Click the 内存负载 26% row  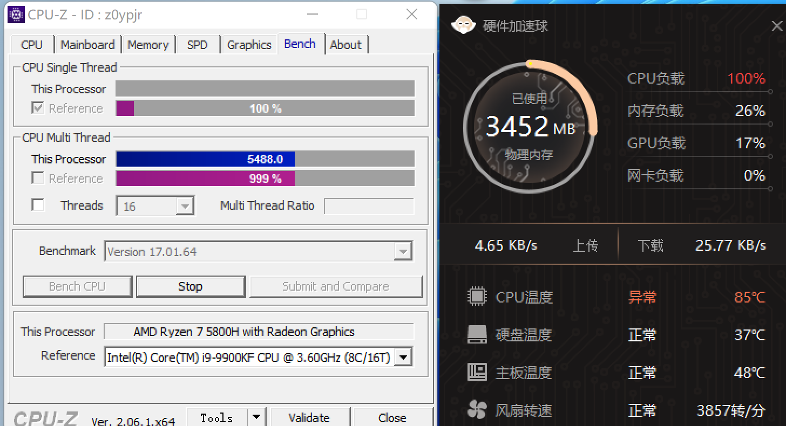click(696, 111)
